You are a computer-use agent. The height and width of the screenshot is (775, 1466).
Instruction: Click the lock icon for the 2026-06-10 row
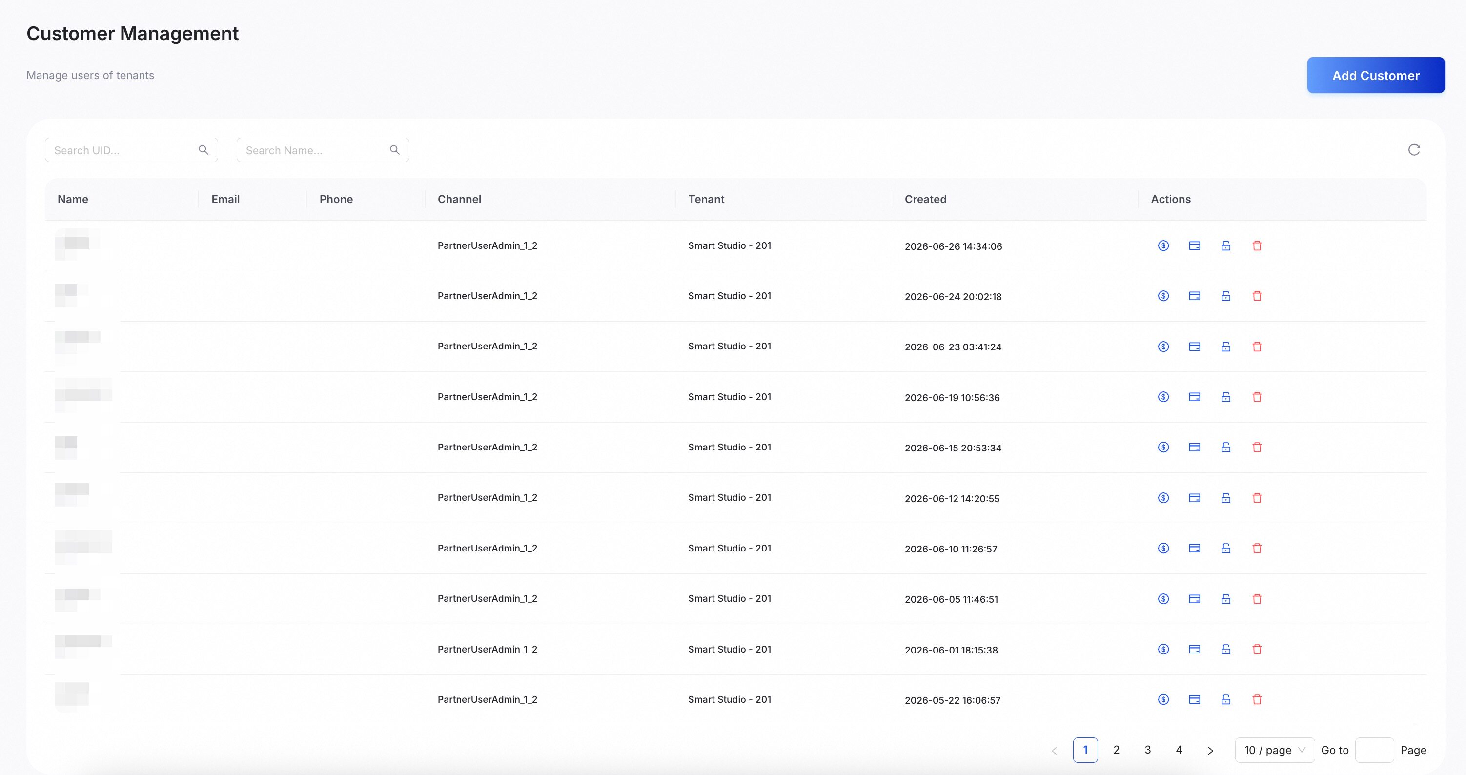click(x=1226, y=548)
